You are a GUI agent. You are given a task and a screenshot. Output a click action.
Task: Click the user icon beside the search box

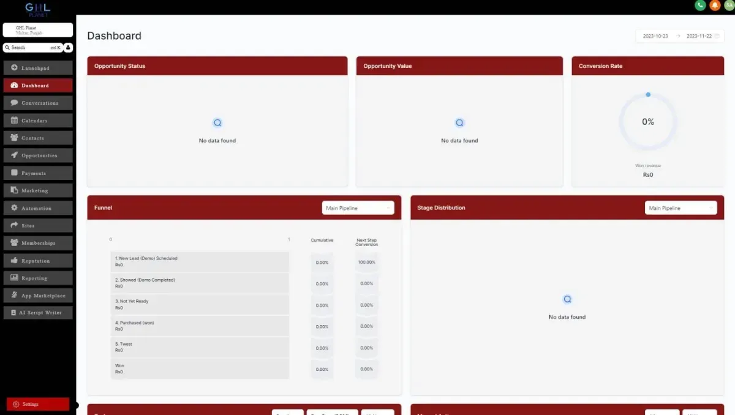coord(68,47)
